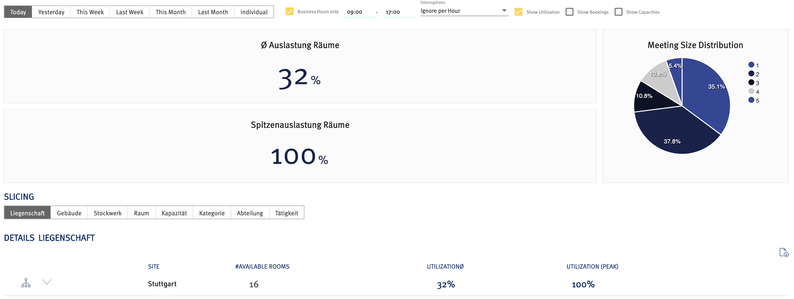The width and height of the screenshot is (794, 299).
Task: Open the hierarchy icon in Stuttgart row
Action: point(26,283)
